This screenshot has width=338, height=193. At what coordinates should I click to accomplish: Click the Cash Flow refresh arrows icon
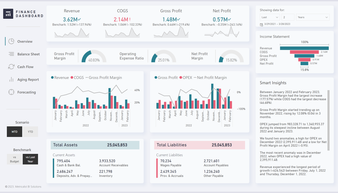[11, 67]
